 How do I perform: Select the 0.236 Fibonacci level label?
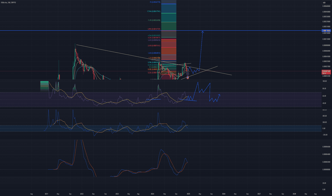[x=154, y=73]
